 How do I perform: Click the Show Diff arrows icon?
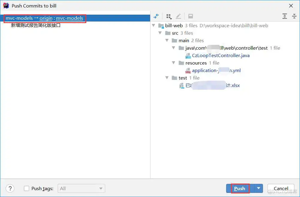[x=156, y=16]
